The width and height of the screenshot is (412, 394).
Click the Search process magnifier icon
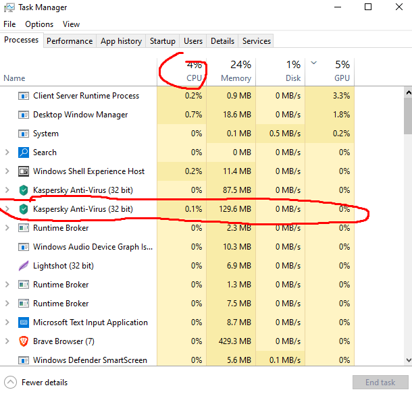24,152
